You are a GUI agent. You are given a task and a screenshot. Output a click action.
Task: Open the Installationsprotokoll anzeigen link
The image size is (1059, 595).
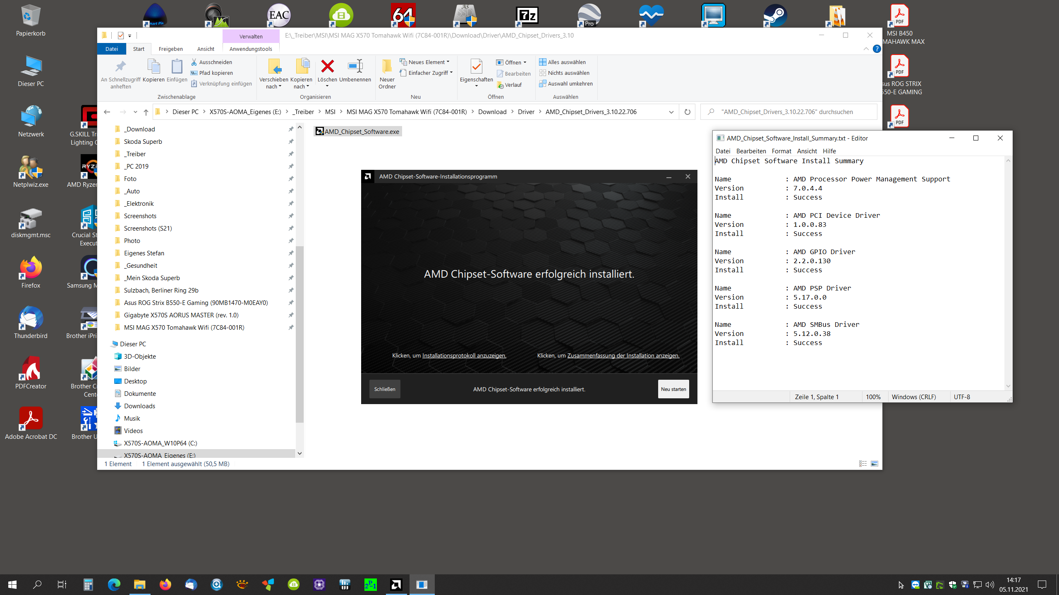(464, 355)
